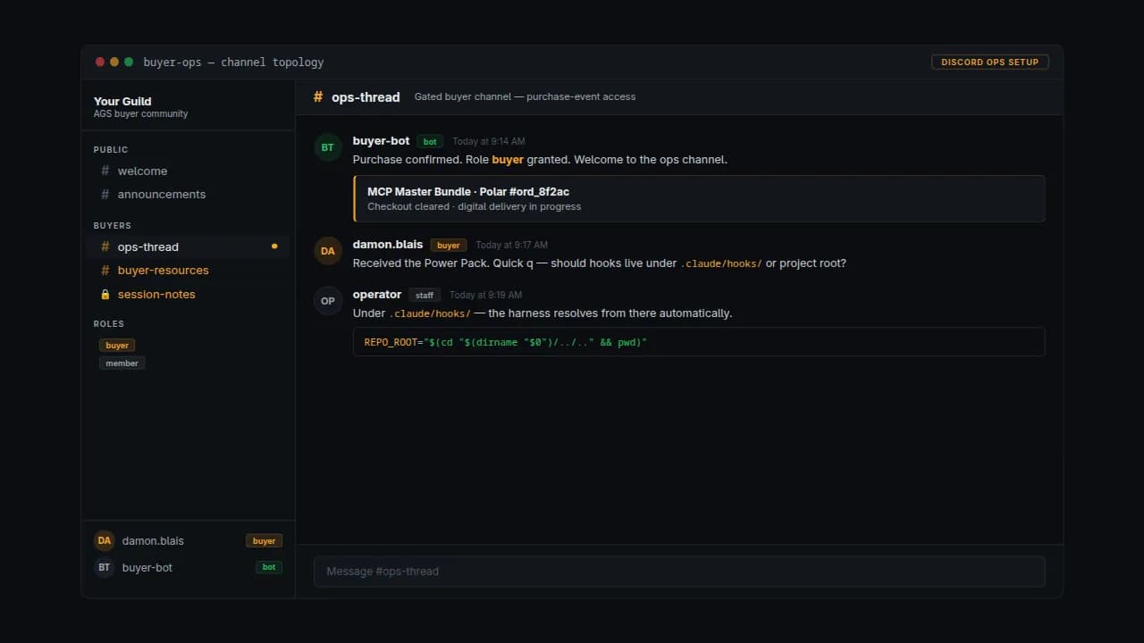The width and height of the screenshot is (1144, 643).
Task: Click the OP avatar on operator message
Action: pos(328,301)
